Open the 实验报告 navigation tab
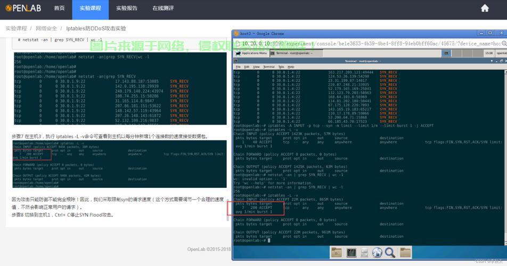507x266 pixels. (127, 8)
